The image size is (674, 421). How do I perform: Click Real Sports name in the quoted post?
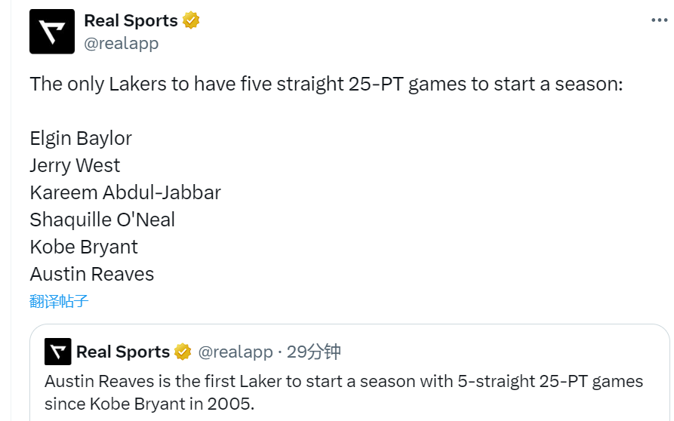(x=123, y=352)
